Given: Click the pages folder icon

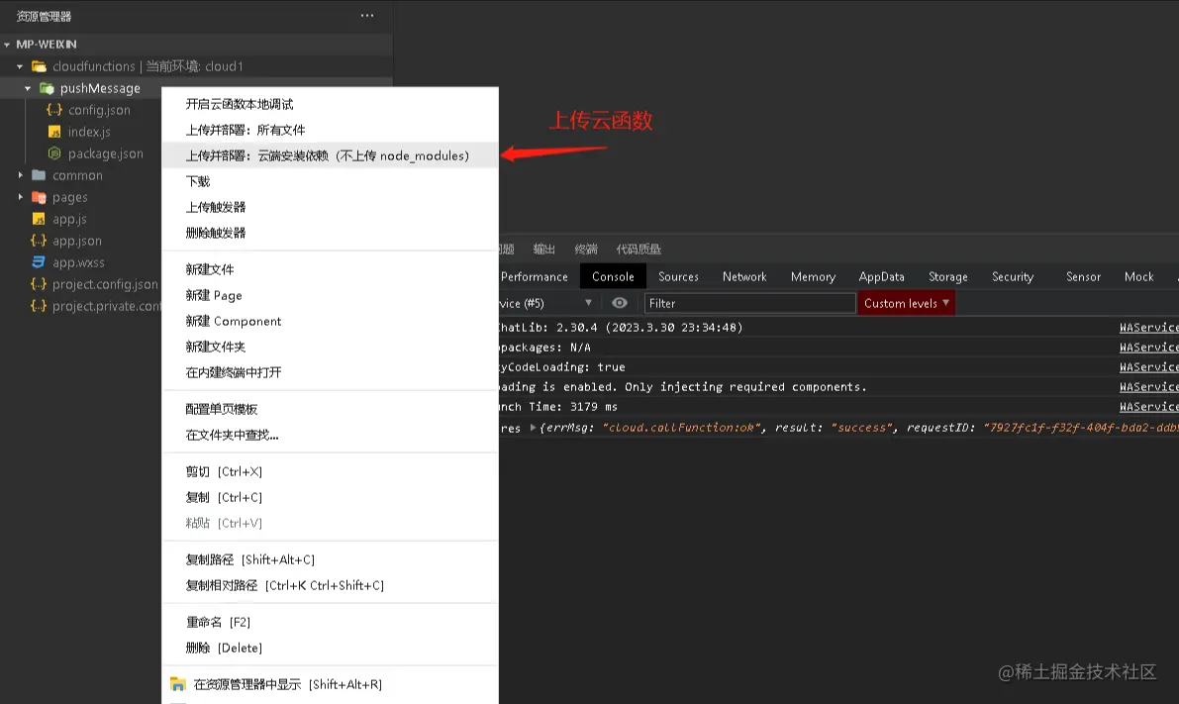Looking at the screenshot, I should pyautogui.click(x=39, y=197).
